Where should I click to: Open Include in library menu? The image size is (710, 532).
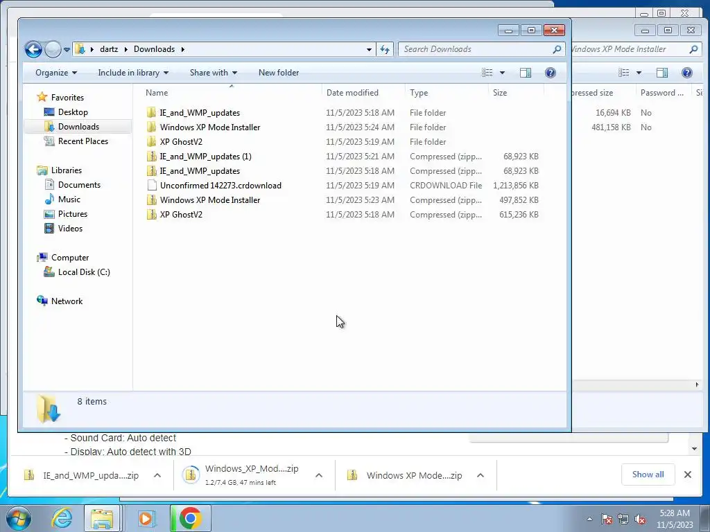point(133,73)
